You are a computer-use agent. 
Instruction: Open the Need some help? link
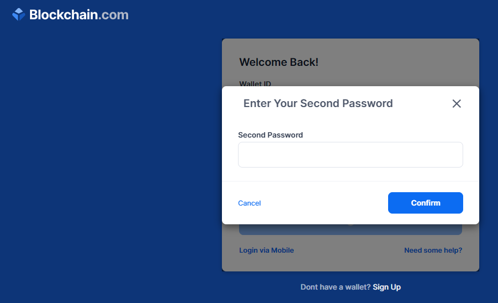(433, 251)
